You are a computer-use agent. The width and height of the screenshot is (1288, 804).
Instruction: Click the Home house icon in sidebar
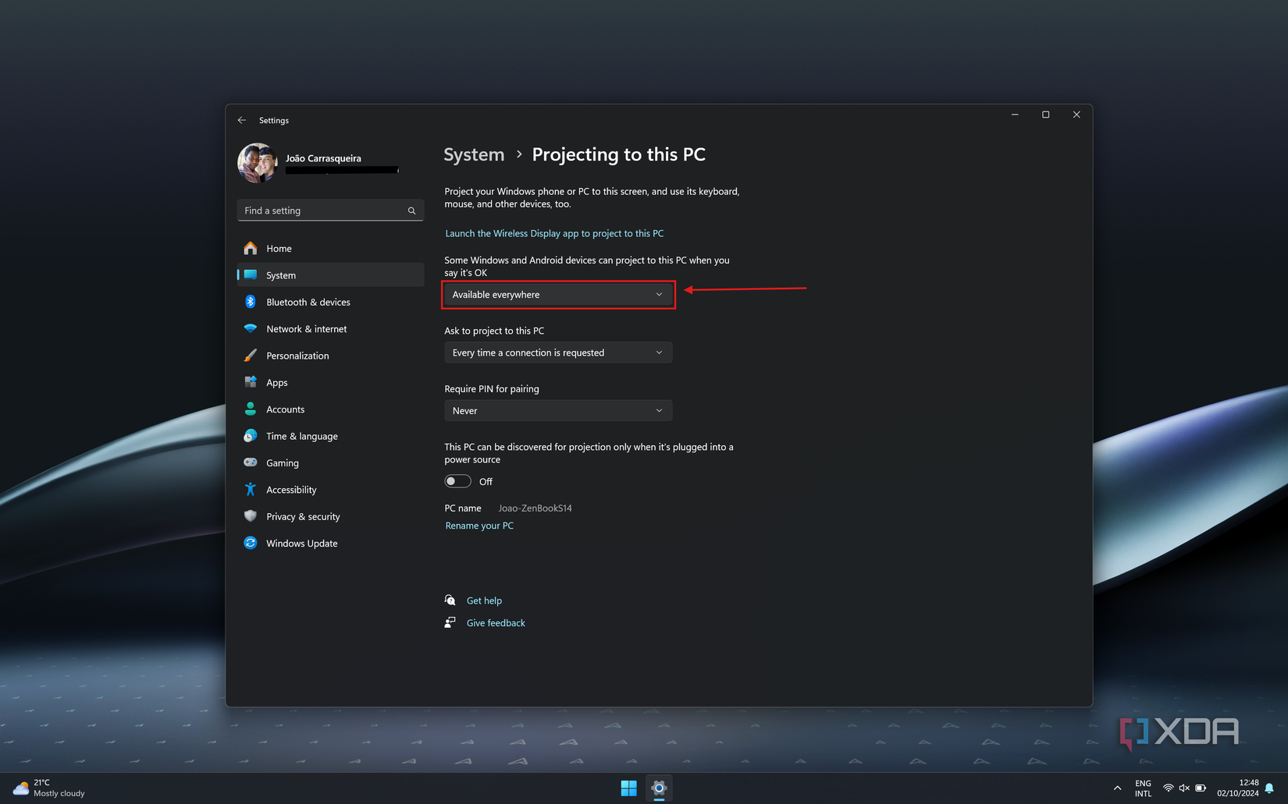pyautogui.click(x=250, y=248)
